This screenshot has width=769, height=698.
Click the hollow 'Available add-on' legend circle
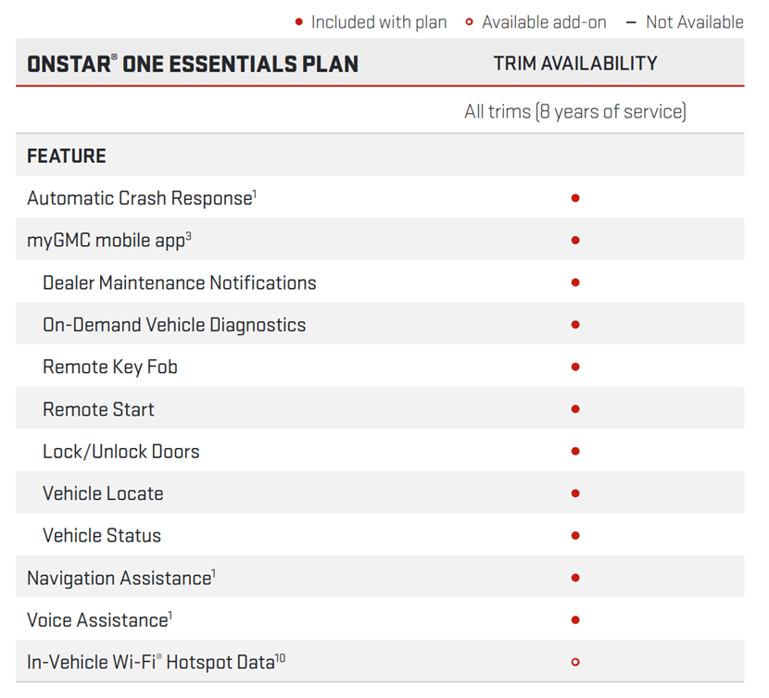(x=470, y=22)
